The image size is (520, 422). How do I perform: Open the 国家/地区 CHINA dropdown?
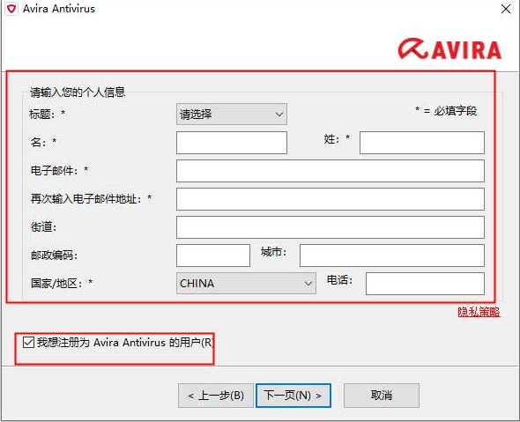(x=246, y=284)
